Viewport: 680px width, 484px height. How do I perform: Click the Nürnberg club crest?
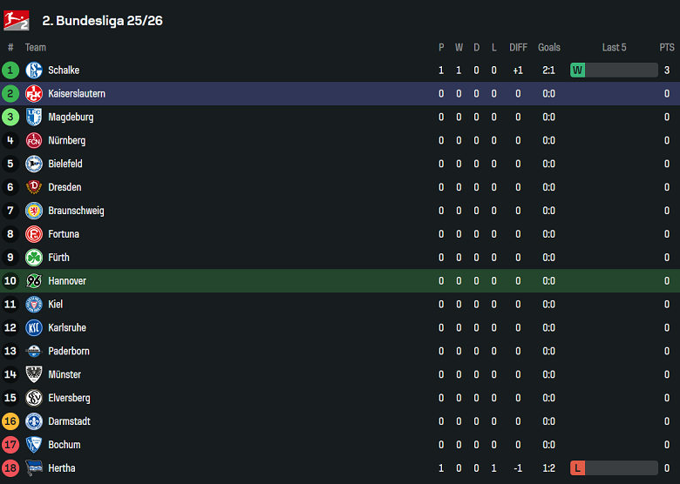click(x=34, y=141)
